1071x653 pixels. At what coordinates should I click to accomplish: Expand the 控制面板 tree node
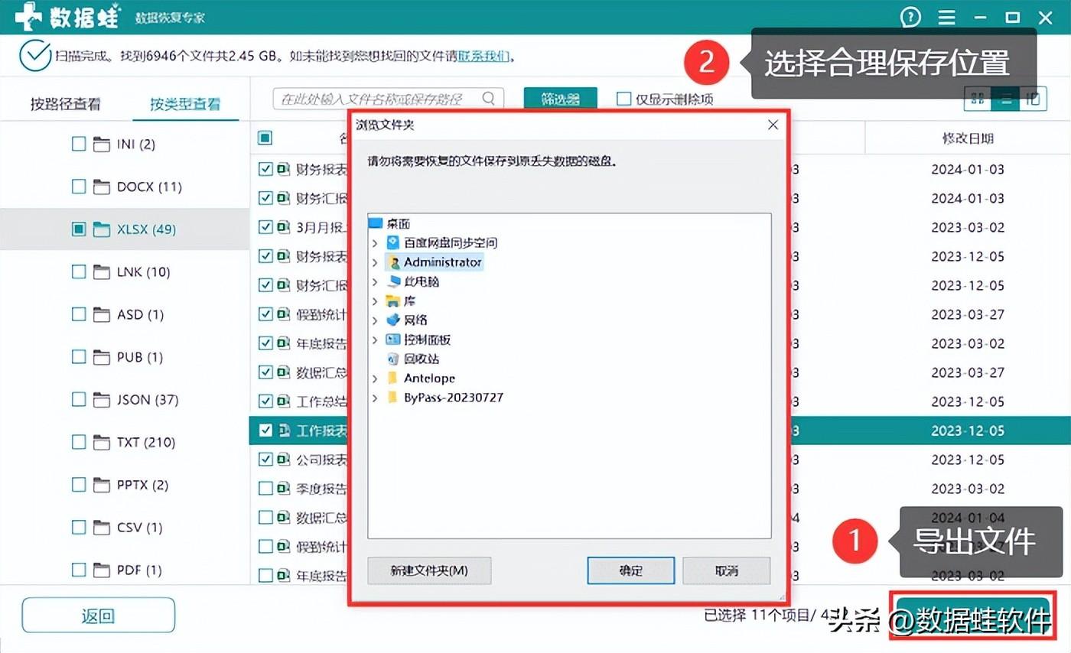tap(375, 339)
